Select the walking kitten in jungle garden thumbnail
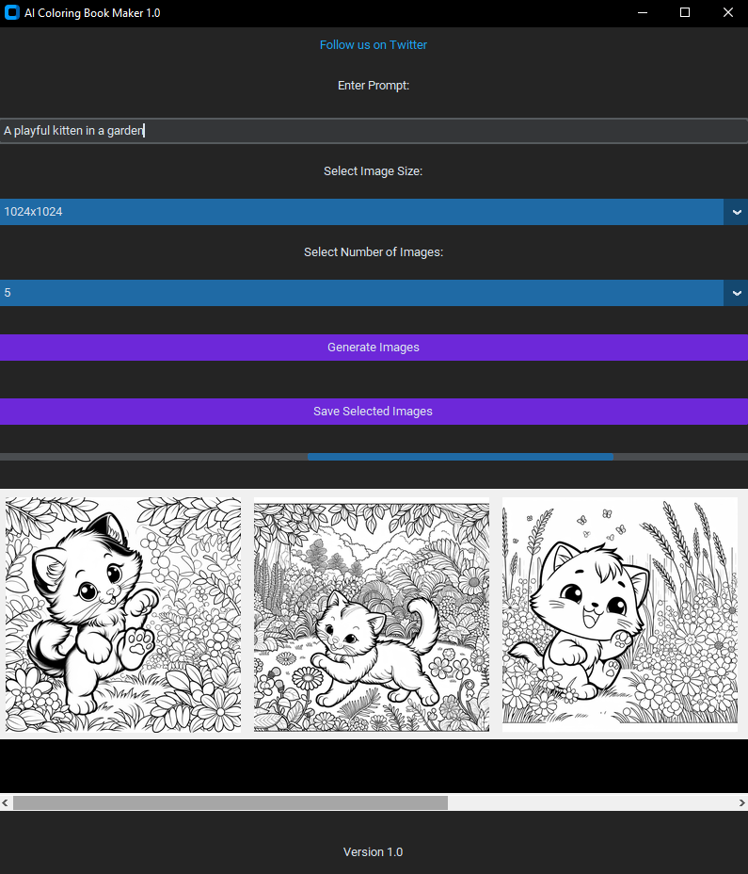 [x=372, y=614]
